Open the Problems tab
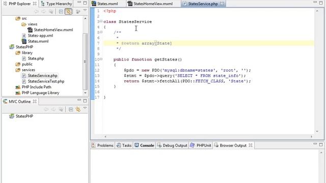 [x=103, y=145]
